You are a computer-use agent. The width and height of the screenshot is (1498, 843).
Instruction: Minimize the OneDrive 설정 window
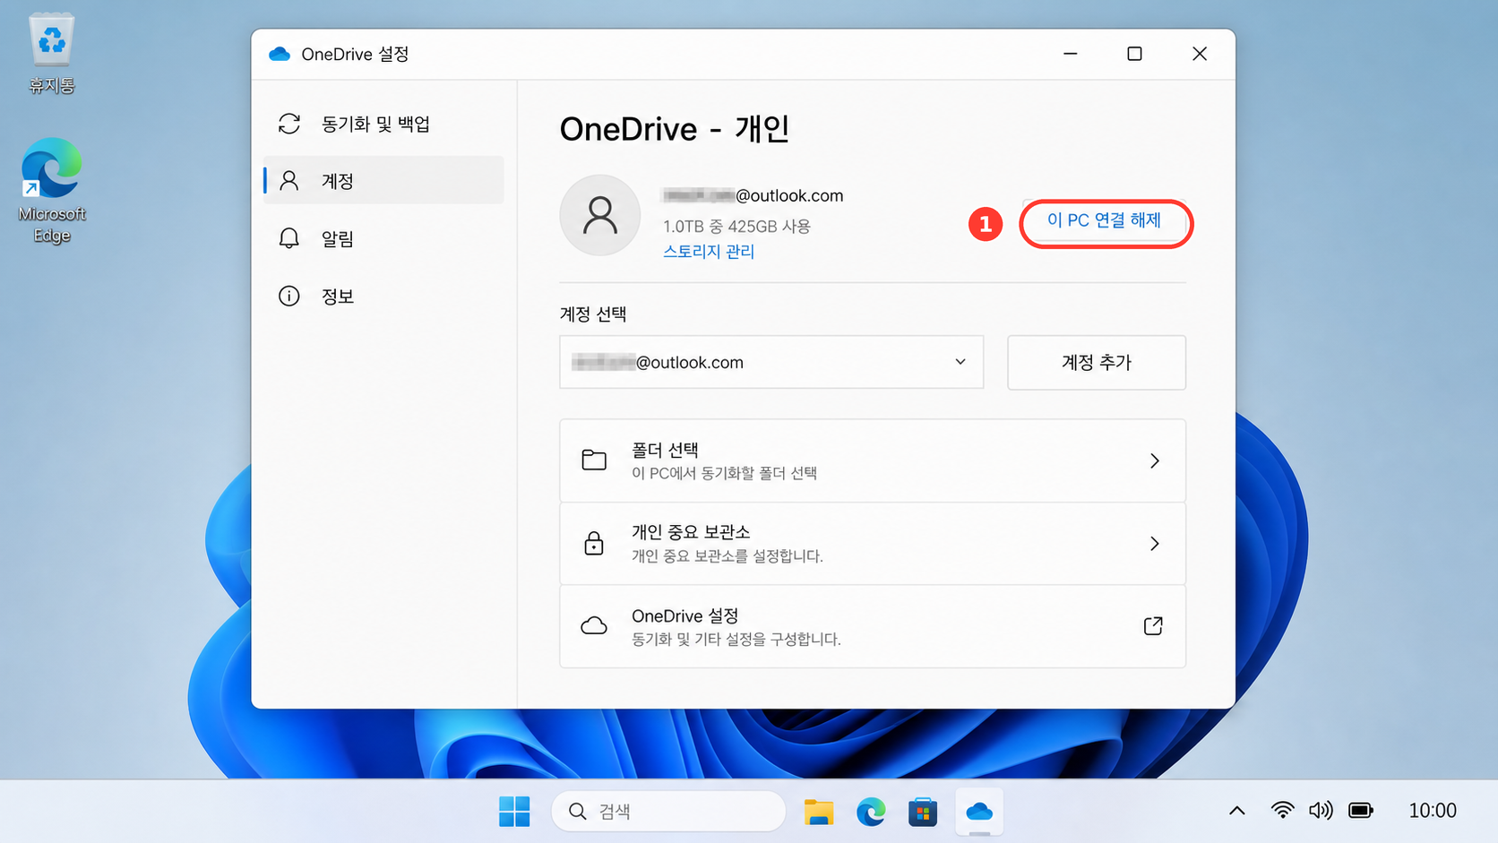[x=1070, y=54]
